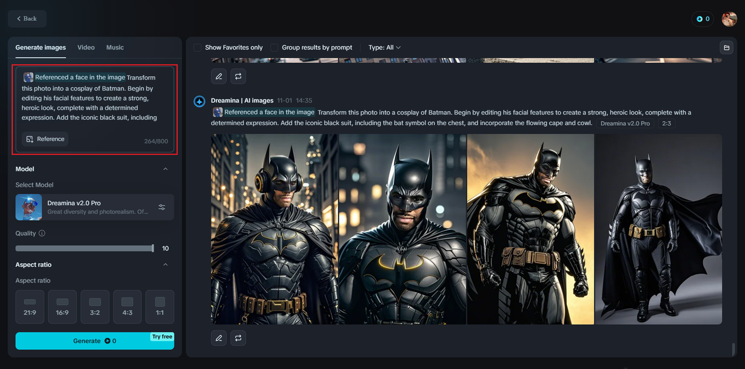Image resolution: width=745 pixels, height=369 pixels.
Task: Click the Referenced a face tag in results
Action: click(x=264, y=112)
